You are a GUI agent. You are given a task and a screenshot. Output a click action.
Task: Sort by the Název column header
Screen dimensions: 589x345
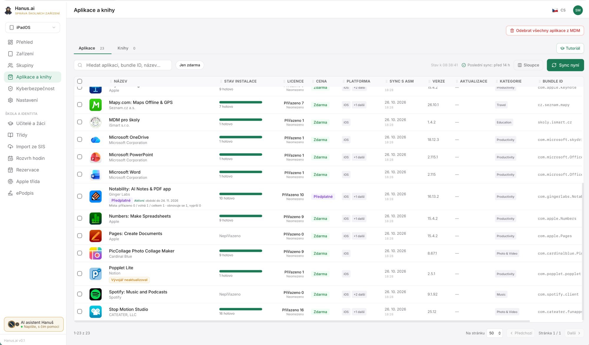click(x=120, y=81)
